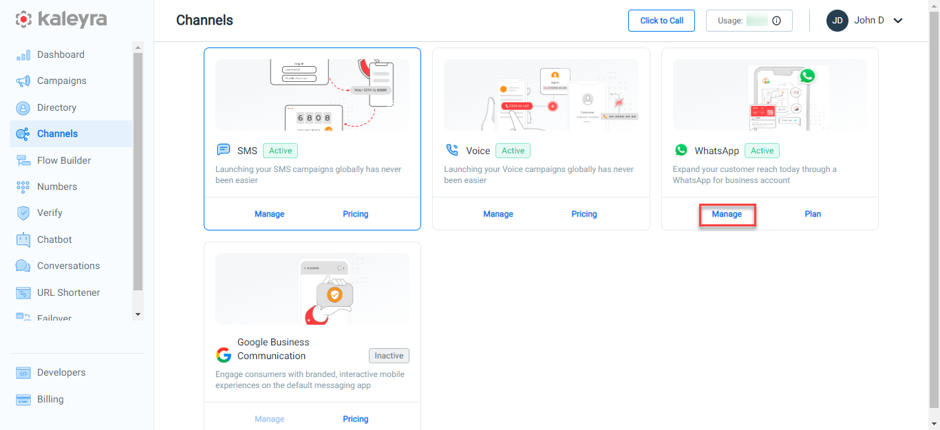The image size is (940, 430).
Task: Click the URL Shortener icon
Action: [23, 292]
